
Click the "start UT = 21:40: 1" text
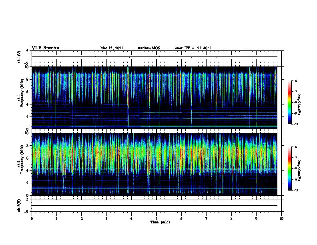tap(193, 48)
